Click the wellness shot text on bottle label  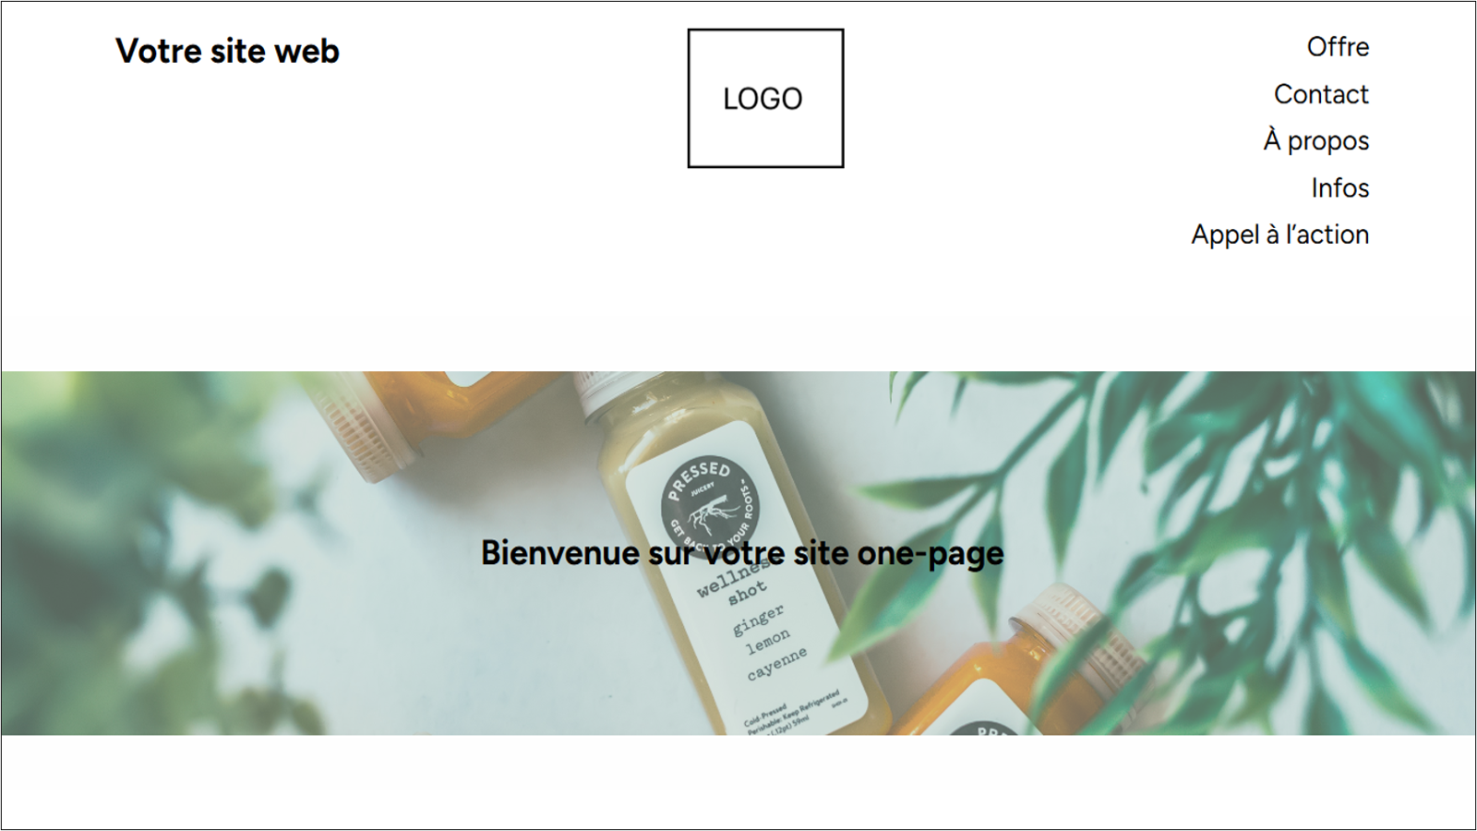tap(734, 584)
